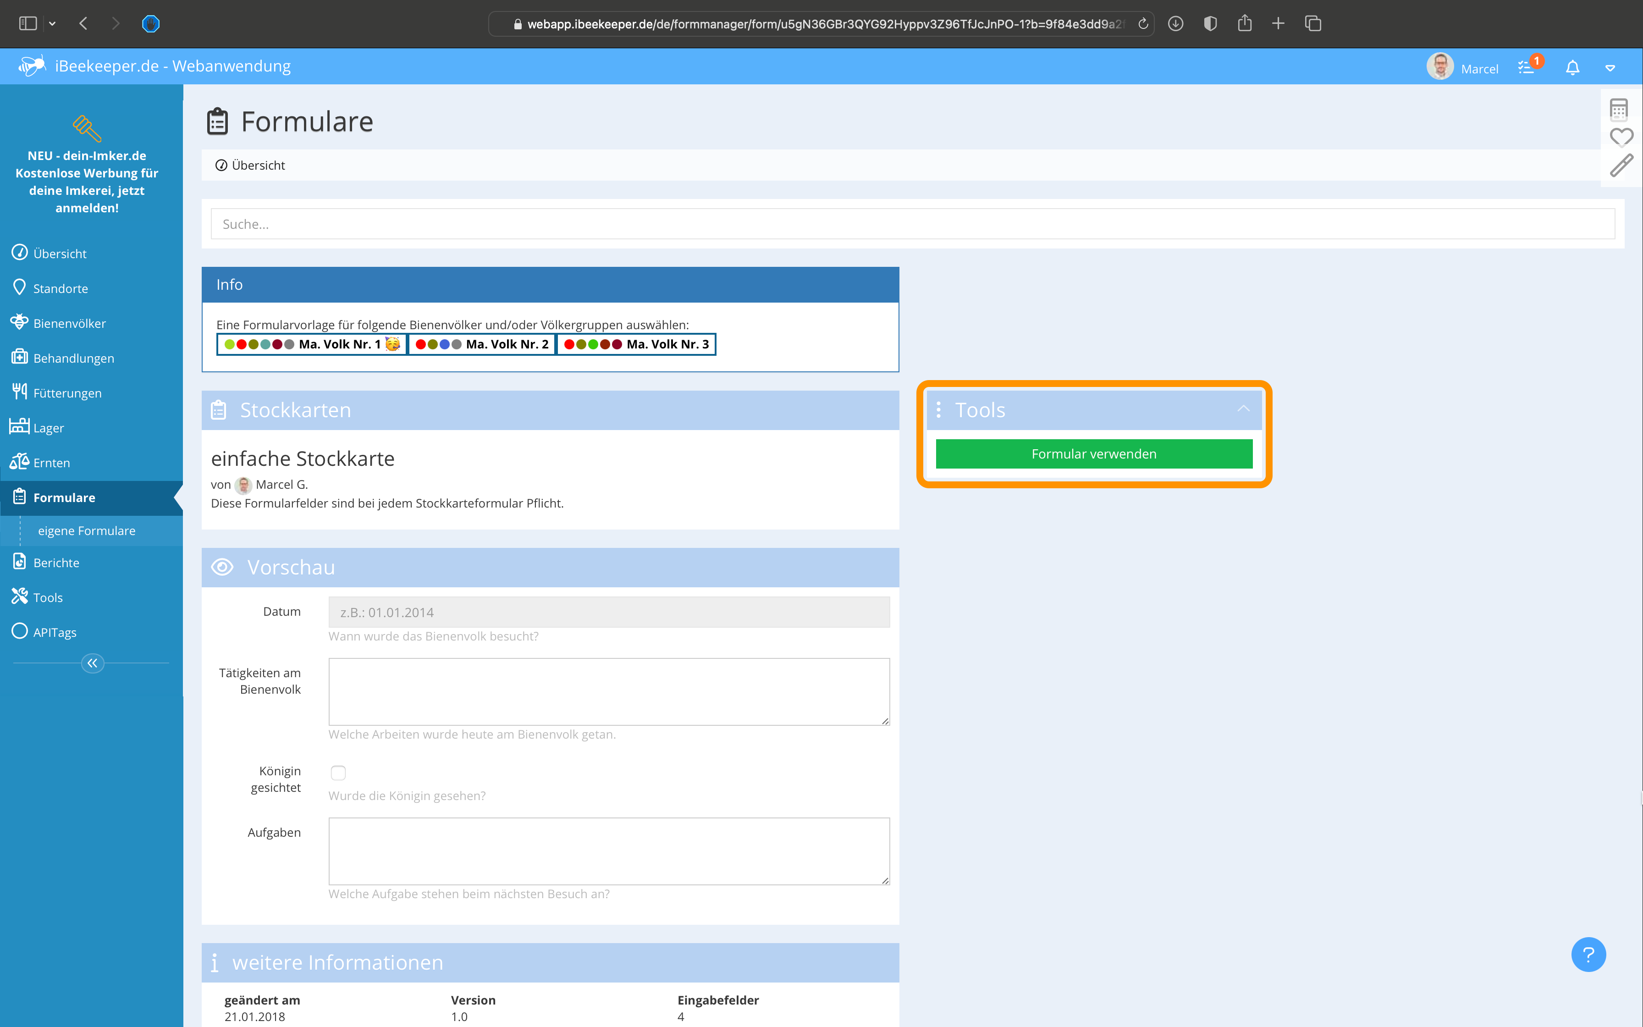Click the heart favorites icon
The width and height of the screenshot is (1643, 1027).
(1621, 137)
